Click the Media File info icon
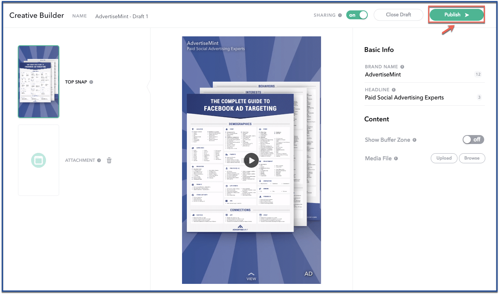 point(396,158)
